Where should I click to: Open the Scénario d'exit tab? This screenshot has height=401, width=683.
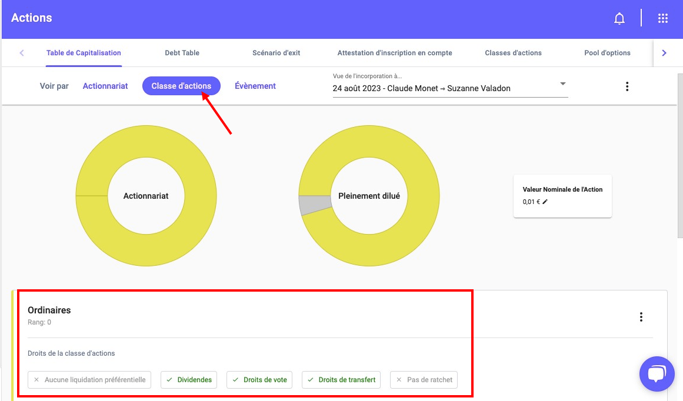point(276,53)
